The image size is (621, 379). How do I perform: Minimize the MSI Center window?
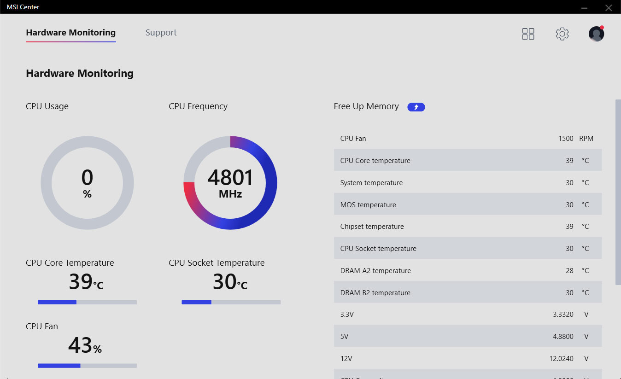pyautogui.click(x=584, y=7)
